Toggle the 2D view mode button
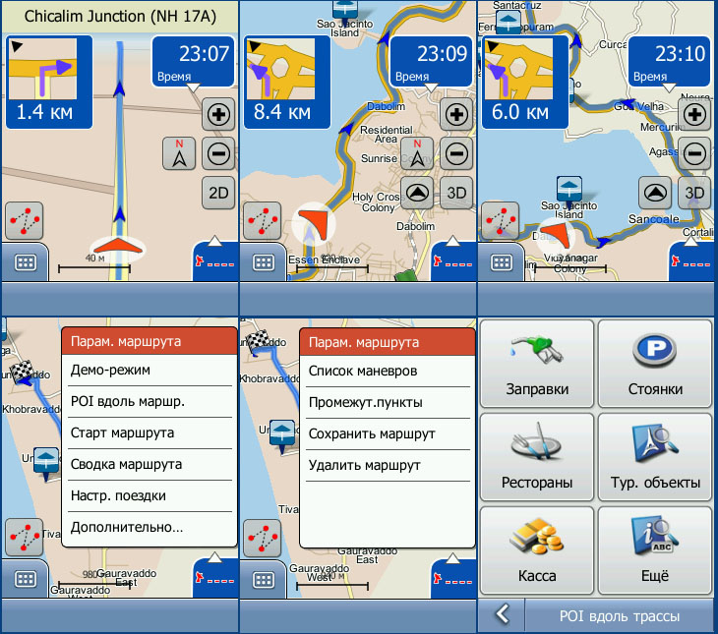The width and height of the screenshot is (718, 634). click(218, 193)
